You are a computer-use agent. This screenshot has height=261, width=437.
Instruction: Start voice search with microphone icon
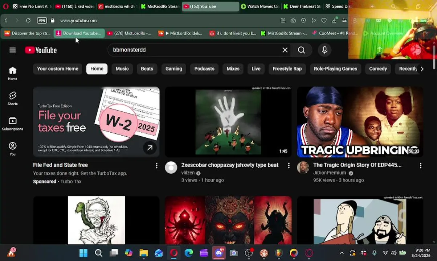[x=324, y=50]
